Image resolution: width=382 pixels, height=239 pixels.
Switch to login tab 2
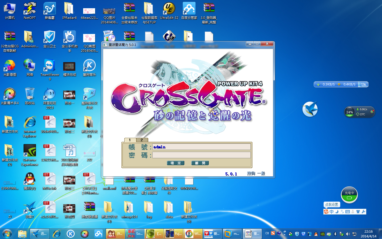(142, 140)
